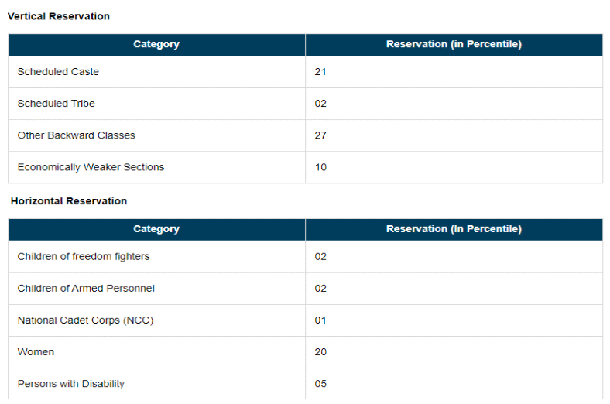The image size is (610, 404).
Task: Click the "Horizontal Reservation" heading
Action: (x=69, y=201)
